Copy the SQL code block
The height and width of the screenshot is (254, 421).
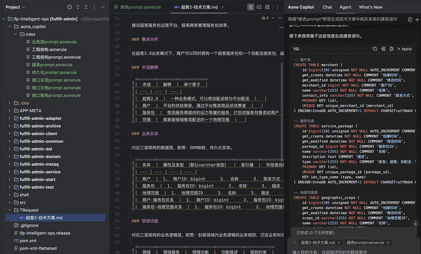(x=375, y=49)
